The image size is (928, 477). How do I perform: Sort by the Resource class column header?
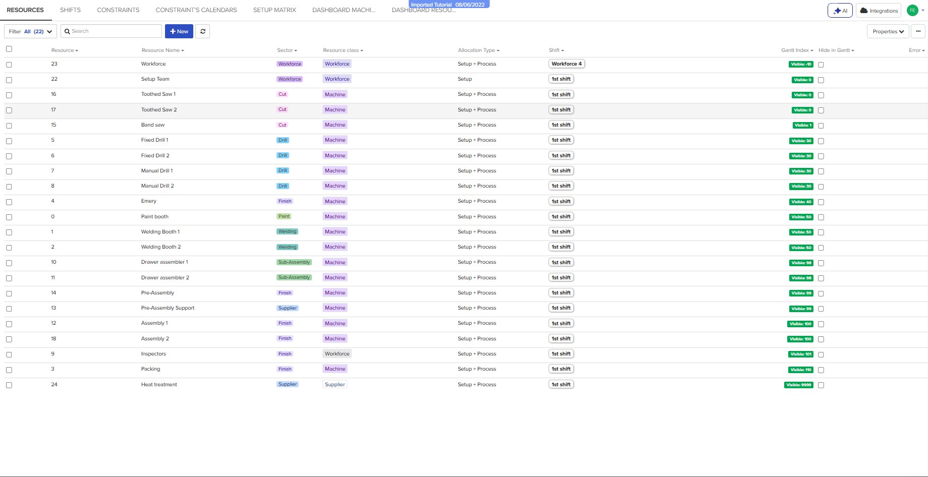tap(343, 50)
